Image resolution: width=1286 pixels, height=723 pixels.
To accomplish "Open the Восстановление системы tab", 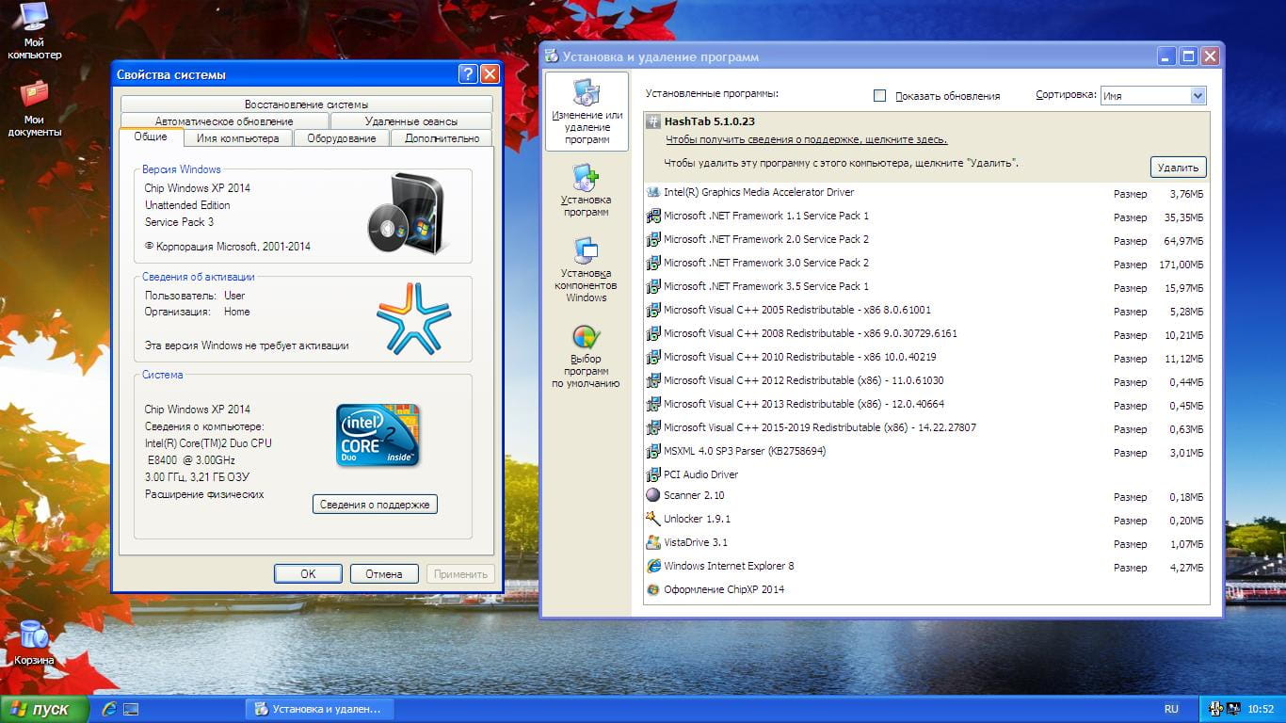I will 306,104.
